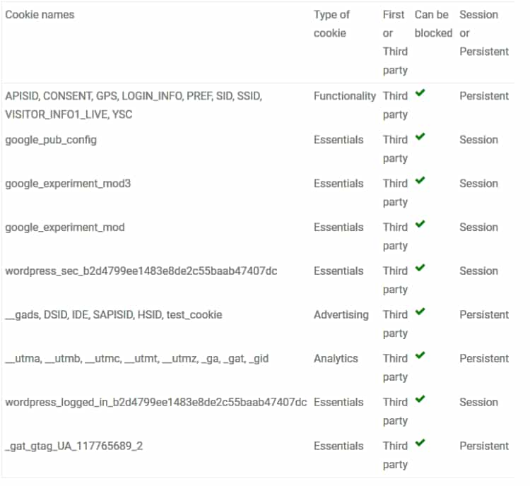Click the checkmark in the Analytics row
The image size is (530, 486).
[x=420, y=355]
